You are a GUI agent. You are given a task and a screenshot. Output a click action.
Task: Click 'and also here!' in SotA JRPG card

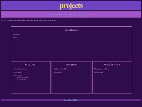point(17,72)
